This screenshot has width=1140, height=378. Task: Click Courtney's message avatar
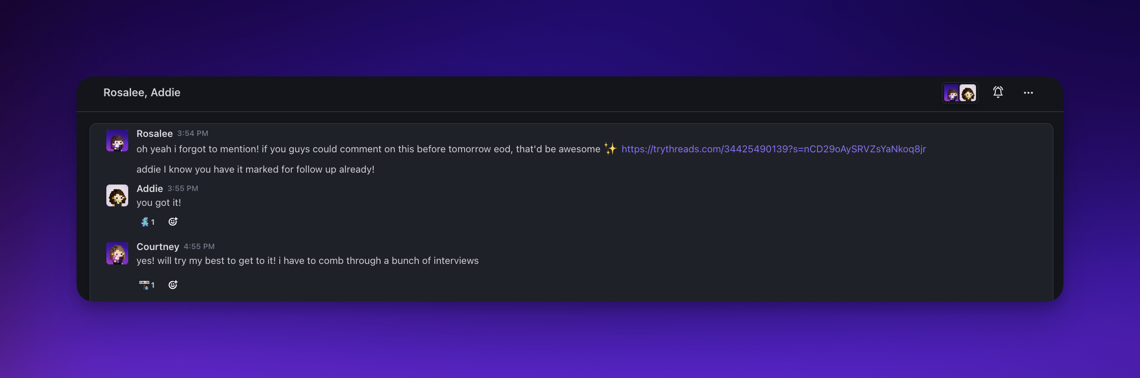pyautogui.click(x=117, y=253)
